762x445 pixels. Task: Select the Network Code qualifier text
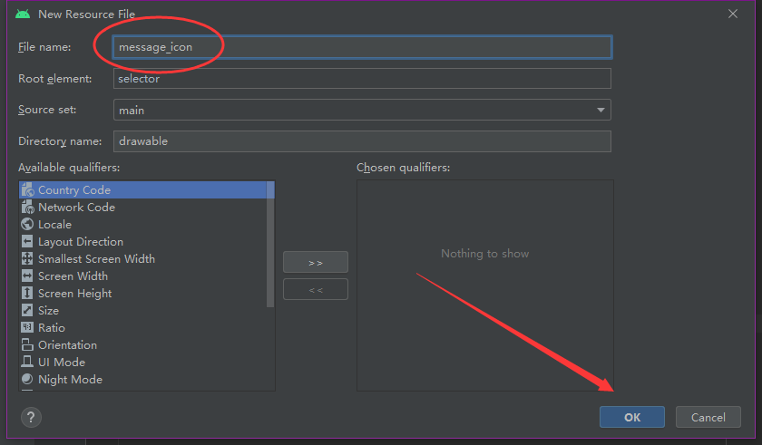tap(77, 208)
